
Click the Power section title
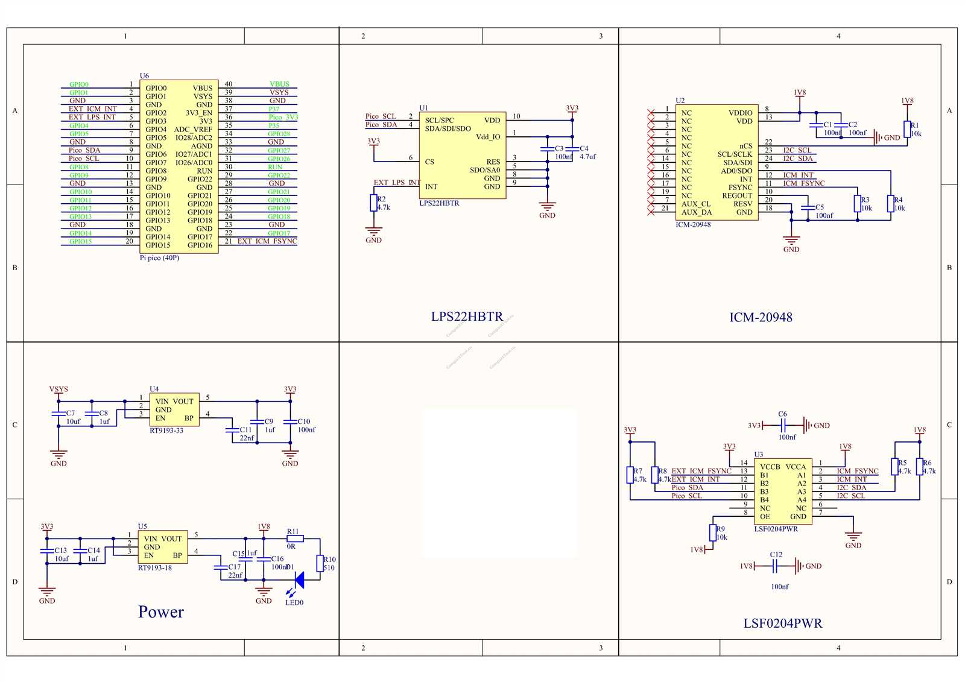[161, 612]
